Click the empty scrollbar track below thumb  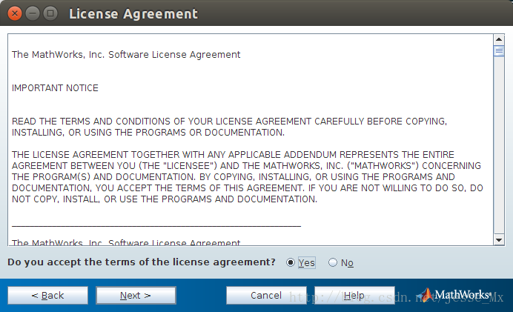tap(499, 148)
